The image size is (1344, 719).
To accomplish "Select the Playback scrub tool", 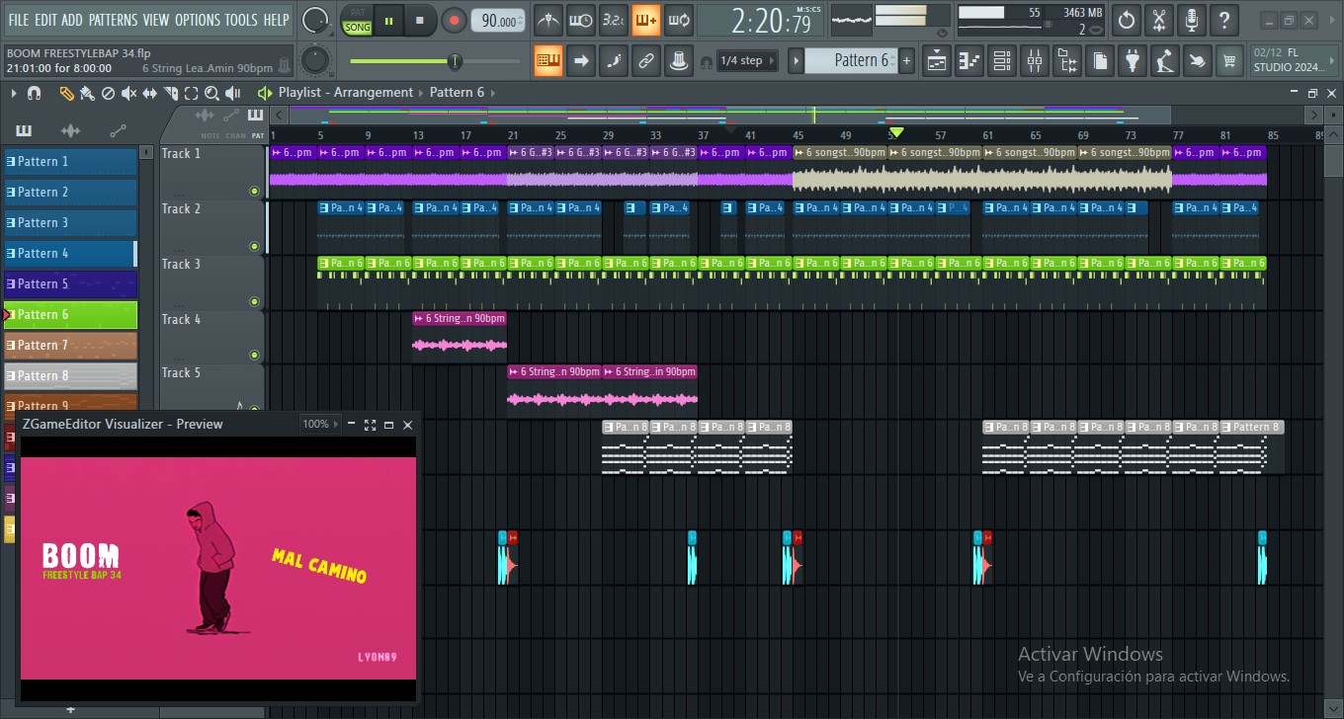I will click(233, 93).
